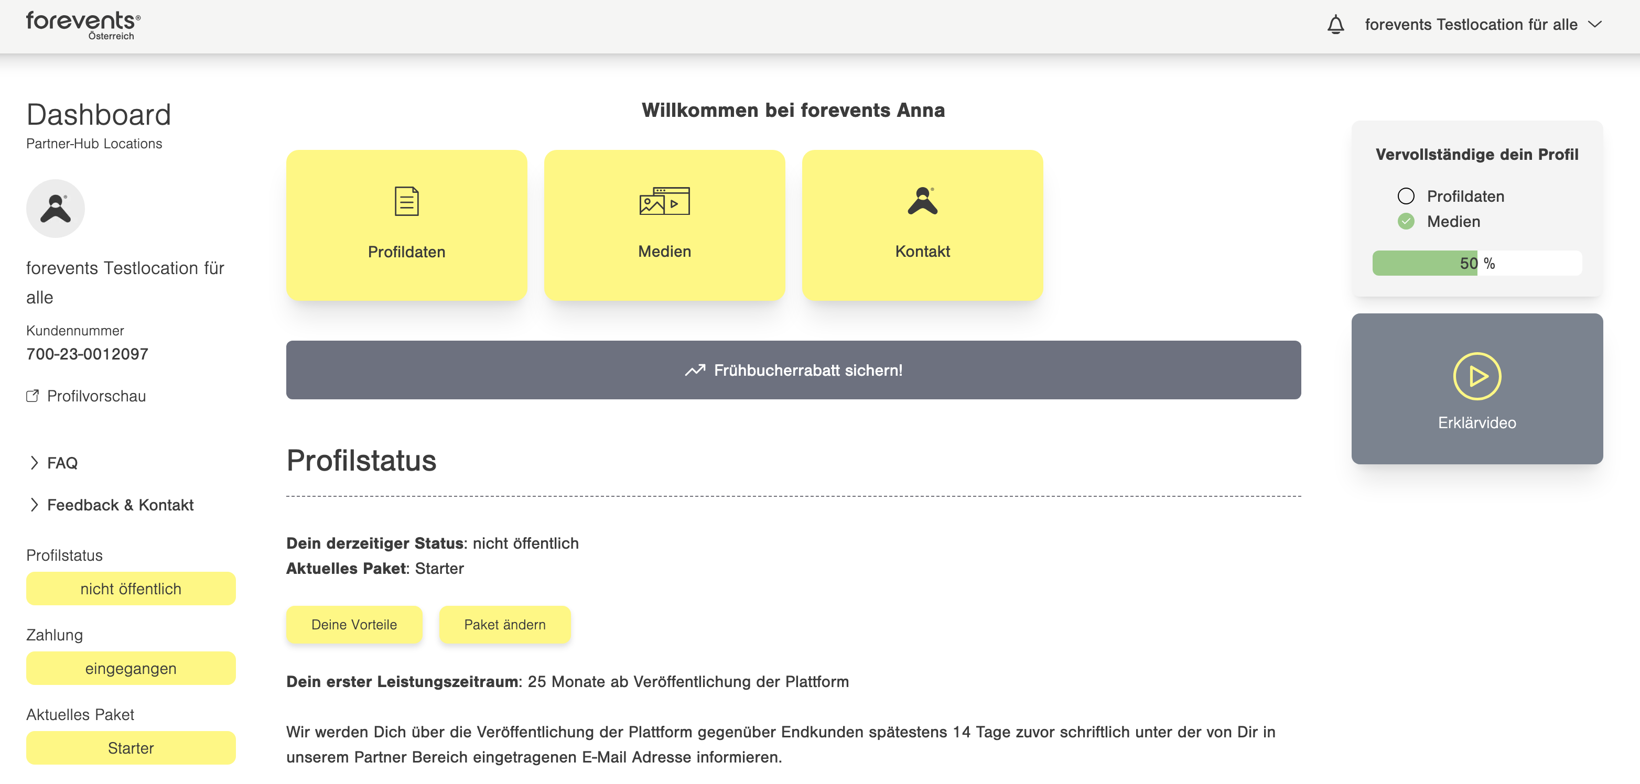Click the external-link icon next to Profilvorschau
1640x784 pixels.
(33, 396)
